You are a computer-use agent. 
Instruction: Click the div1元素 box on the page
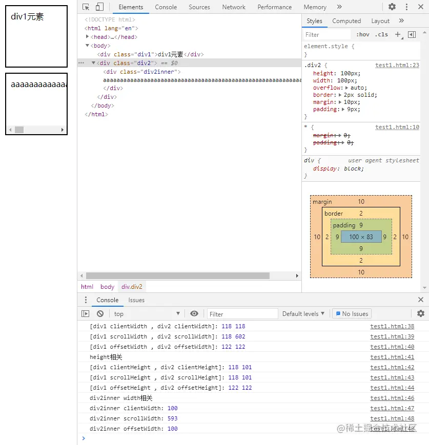[x=36, y=36]
